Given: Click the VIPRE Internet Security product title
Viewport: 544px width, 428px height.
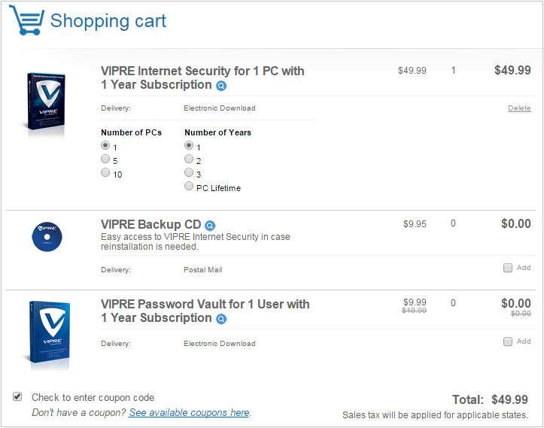Looking at the screenshot, I should [x=202, y=77].
